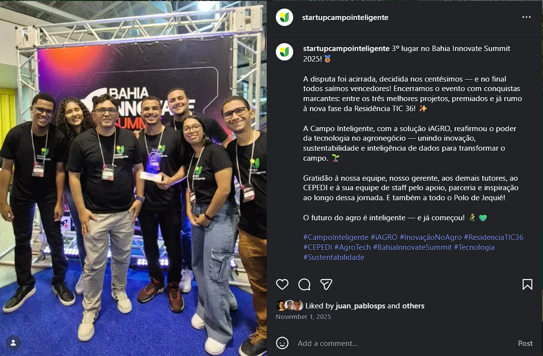The height and width of the screenshot is (356, 543).
Task: Open comments via speech bubble icon
Action: click(x=304, y=284)
